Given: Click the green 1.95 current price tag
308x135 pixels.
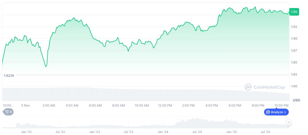Looking at the screenshot, I should pyautogui.click(x=294, y=12).
